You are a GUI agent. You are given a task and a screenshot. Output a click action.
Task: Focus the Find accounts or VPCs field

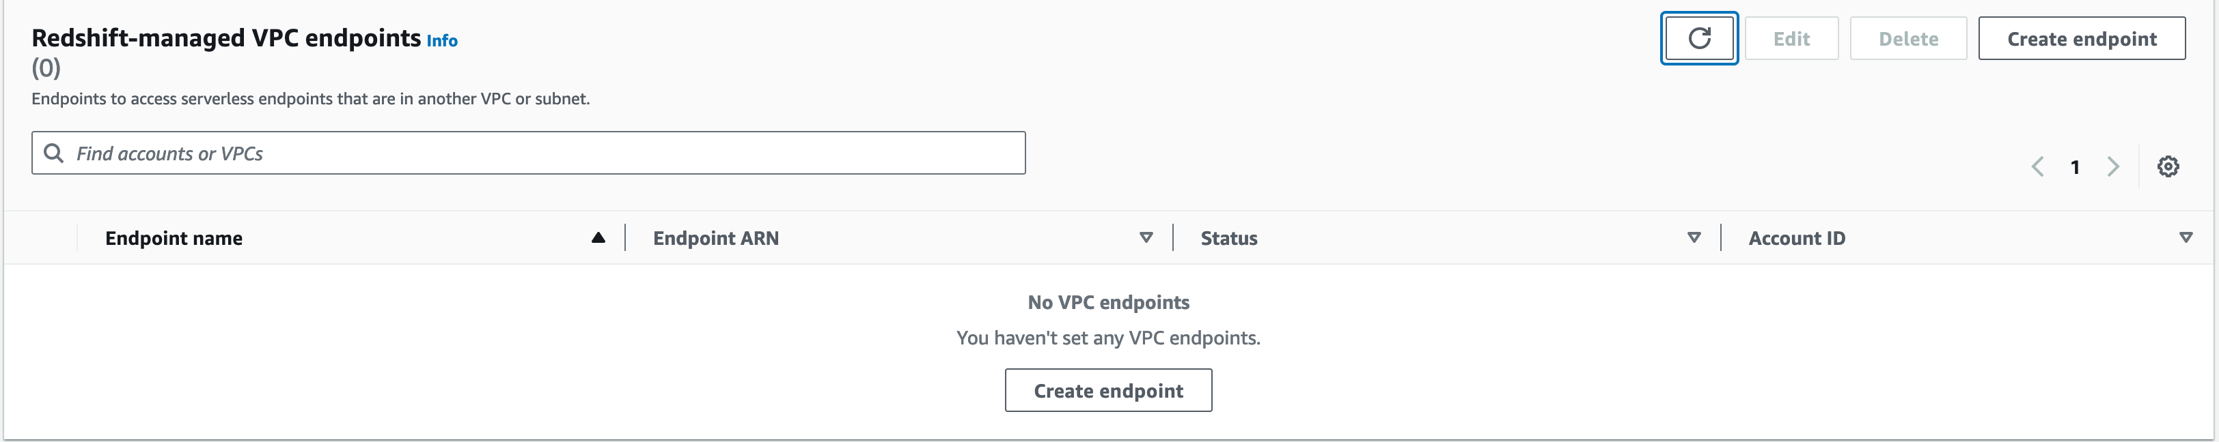(542, 153)
